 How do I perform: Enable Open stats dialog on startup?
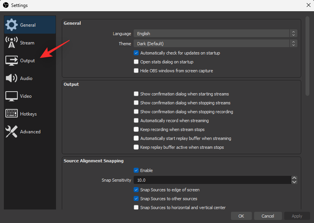[x=136, y=62]
